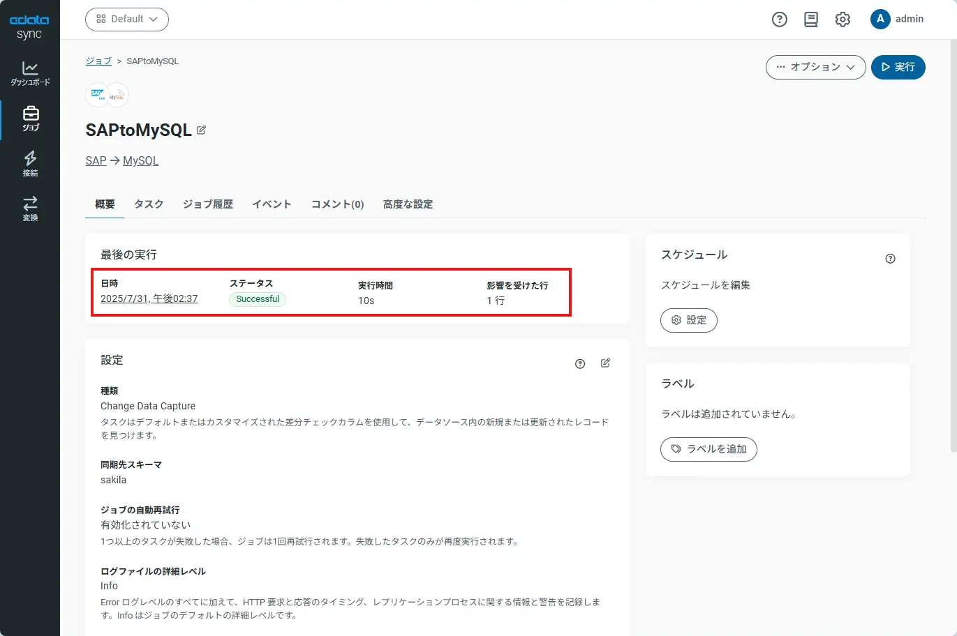
Task: Click the スケジュールを編集 text
Action: tap(706, 285)
